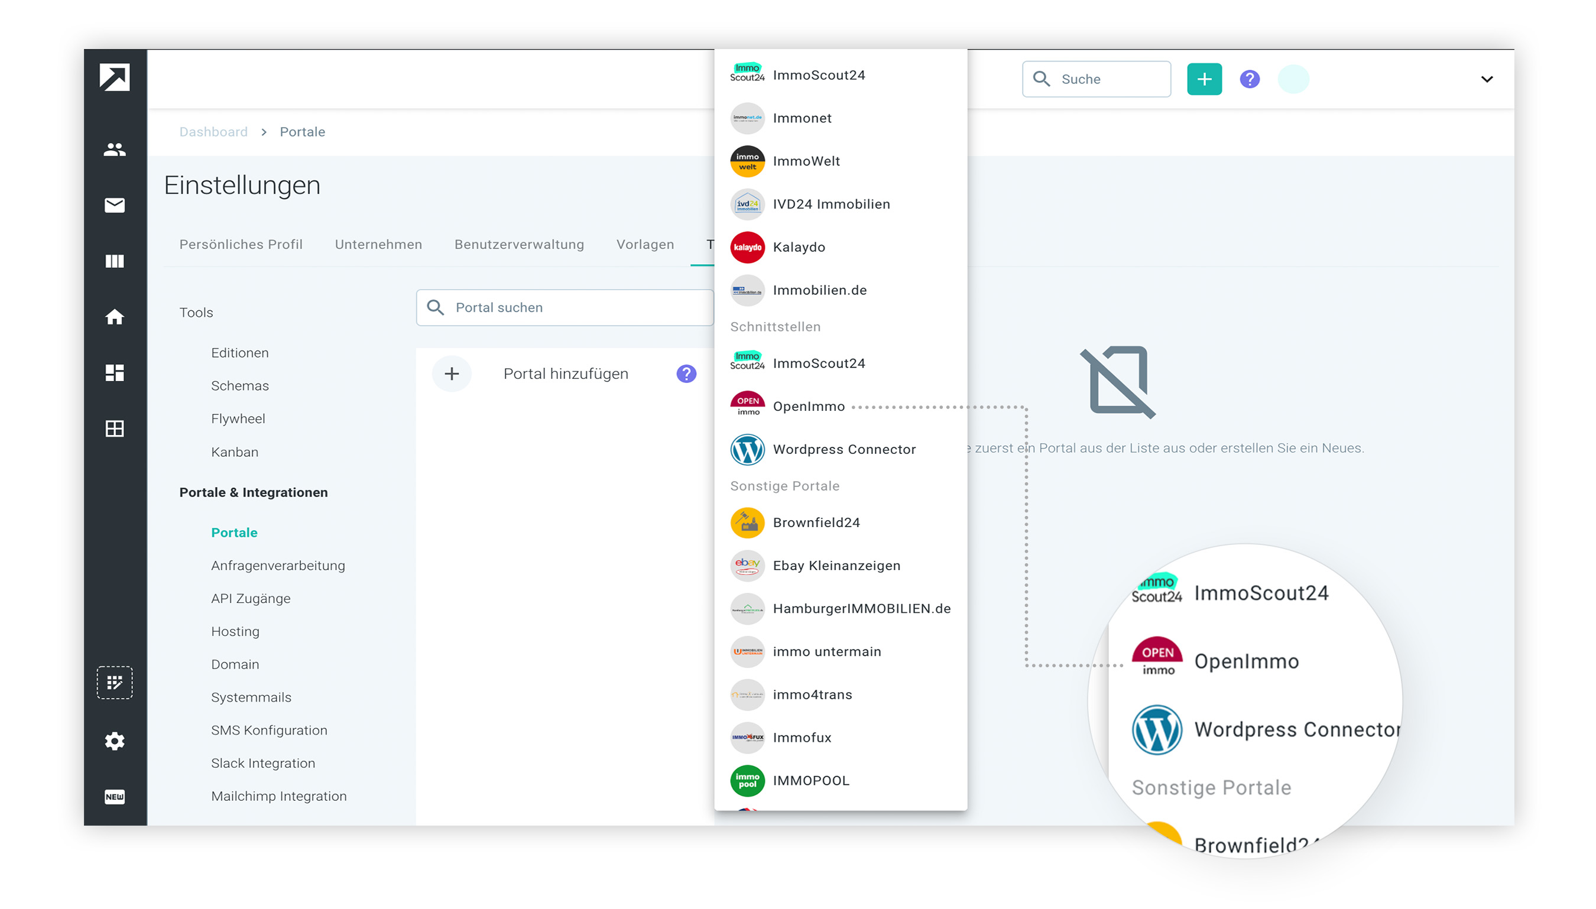
Task: Switch to Unternehmen tab
Action: 378,244
